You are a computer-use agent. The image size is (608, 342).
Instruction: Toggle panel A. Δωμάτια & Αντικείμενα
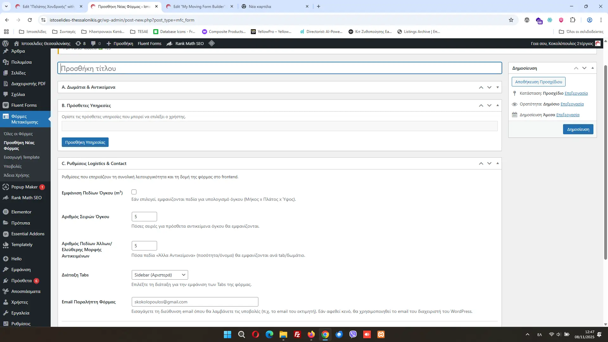click(x=497, y=87)
